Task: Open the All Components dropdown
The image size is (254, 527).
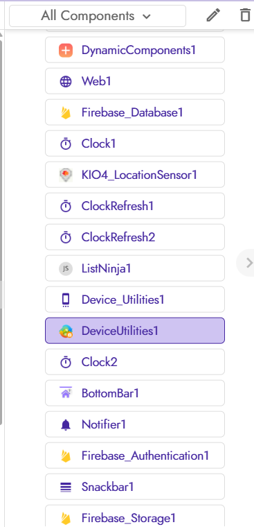Action: (98, 16)
